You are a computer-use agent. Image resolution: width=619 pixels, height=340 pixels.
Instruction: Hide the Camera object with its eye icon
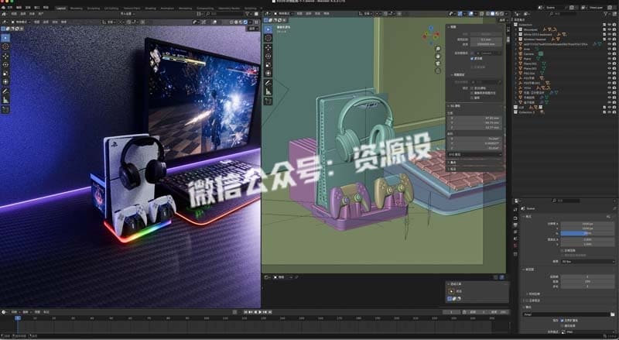click(609, 53)
